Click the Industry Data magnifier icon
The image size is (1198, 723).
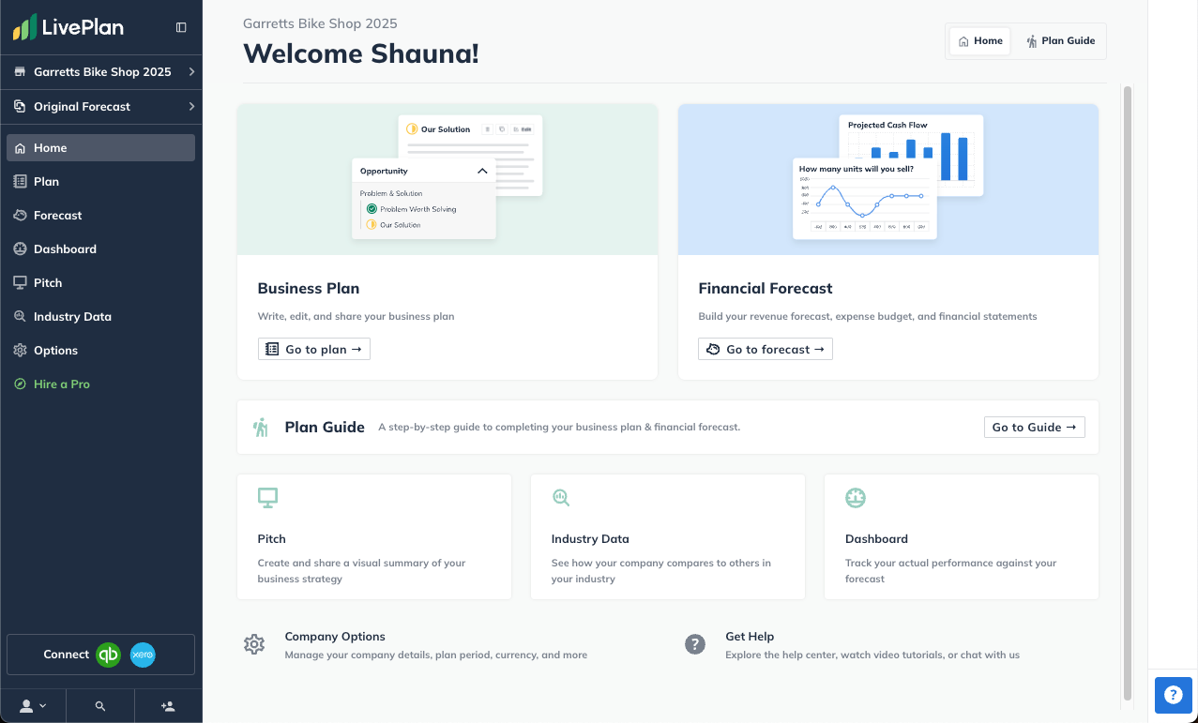(561, 497)
